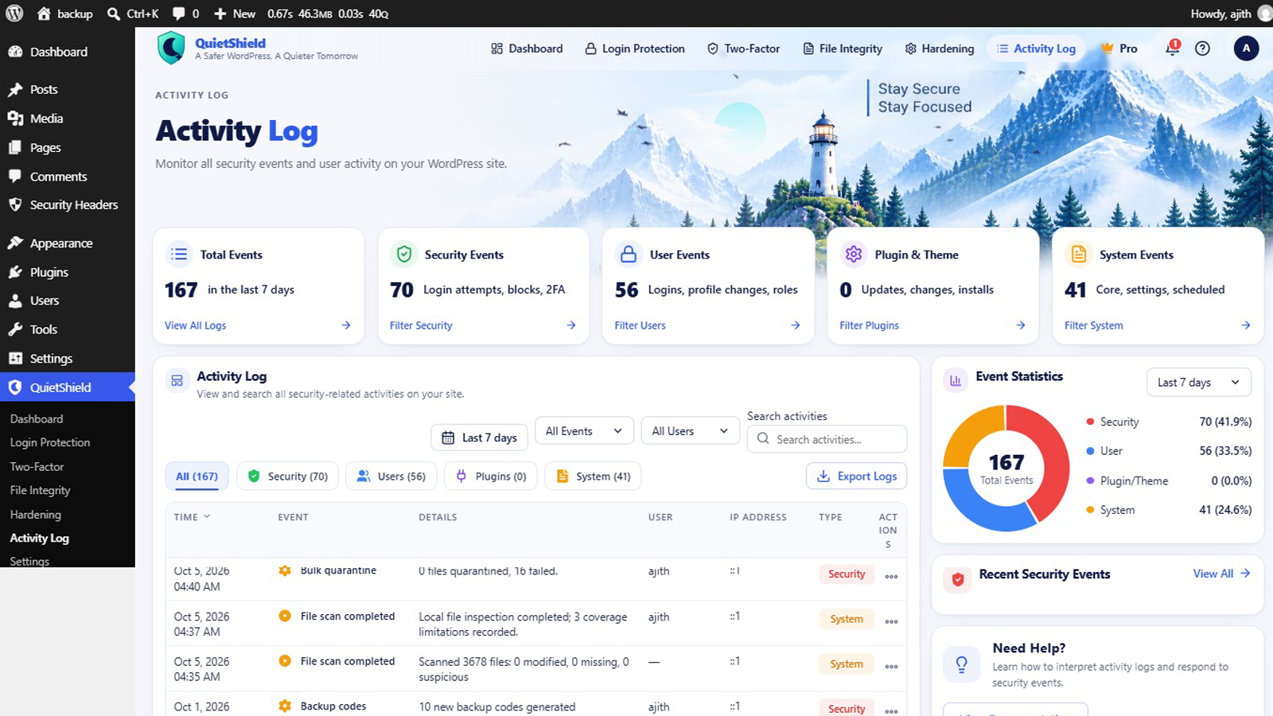Open Security Headers in WordPress sidebar
1273x716 pixels.
tap(68, 205)
